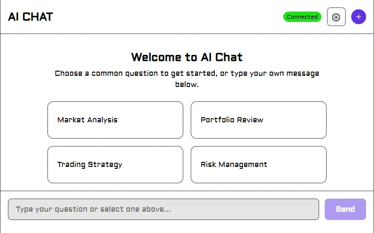Screen dimensions: 374x233
Task: Click the Welcome to AI Chat heading
Action: click(x=187, y=57)
